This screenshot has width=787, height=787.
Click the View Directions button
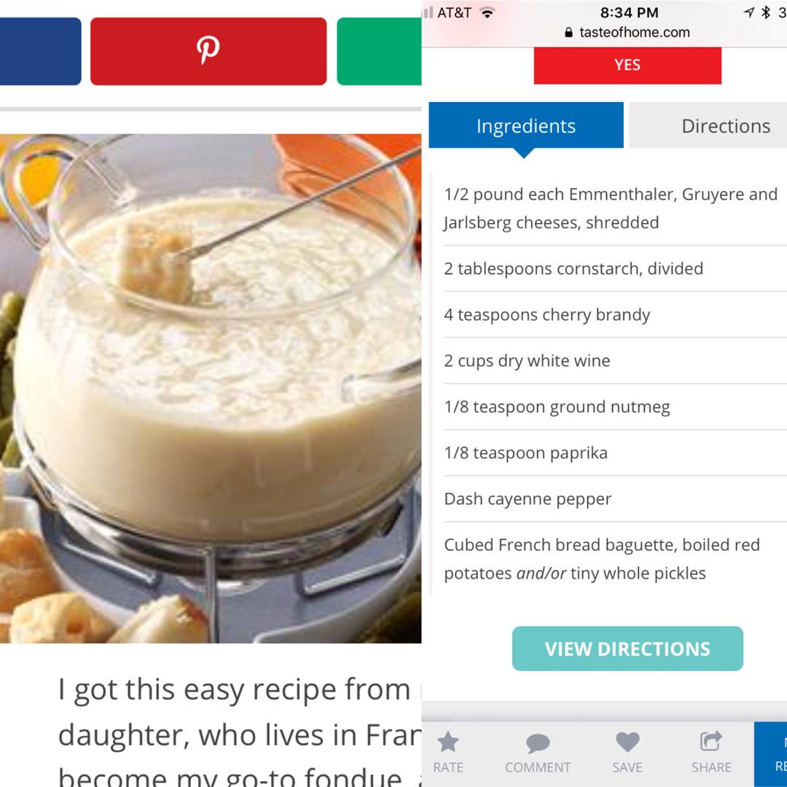[627, 649]
